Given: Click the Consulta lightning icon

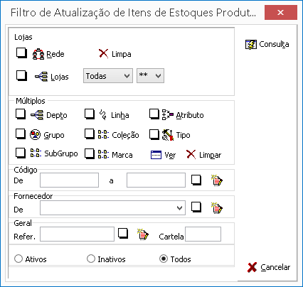Looking at the screenshot, I should coord(251,45).
